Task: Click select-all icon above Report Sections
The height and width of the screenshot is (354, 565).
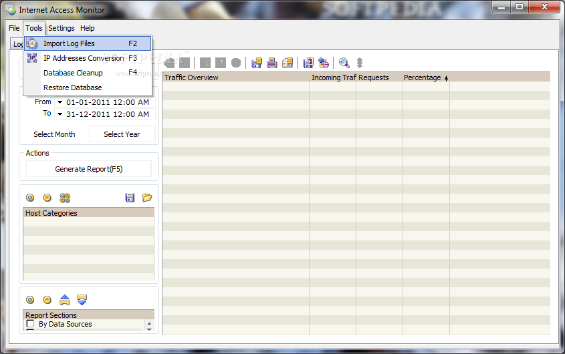Action: [x=30, y=300]
